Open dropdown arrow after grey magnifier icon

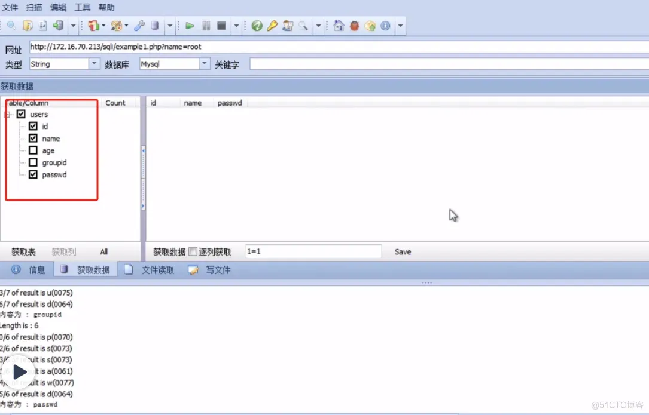coord(318,26)
